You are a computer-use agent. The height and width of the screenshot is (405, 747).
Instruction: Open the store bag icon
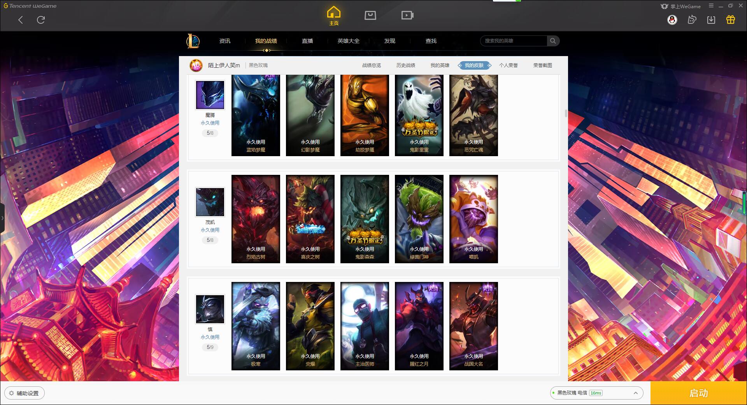(370, 15)
